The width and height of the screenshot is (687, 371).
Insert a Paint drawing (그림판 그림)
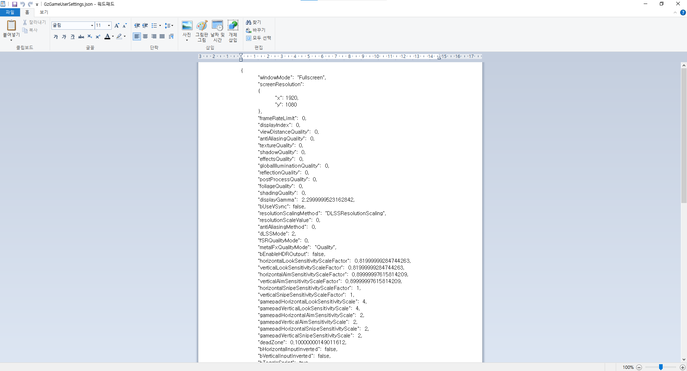[202, 26]
